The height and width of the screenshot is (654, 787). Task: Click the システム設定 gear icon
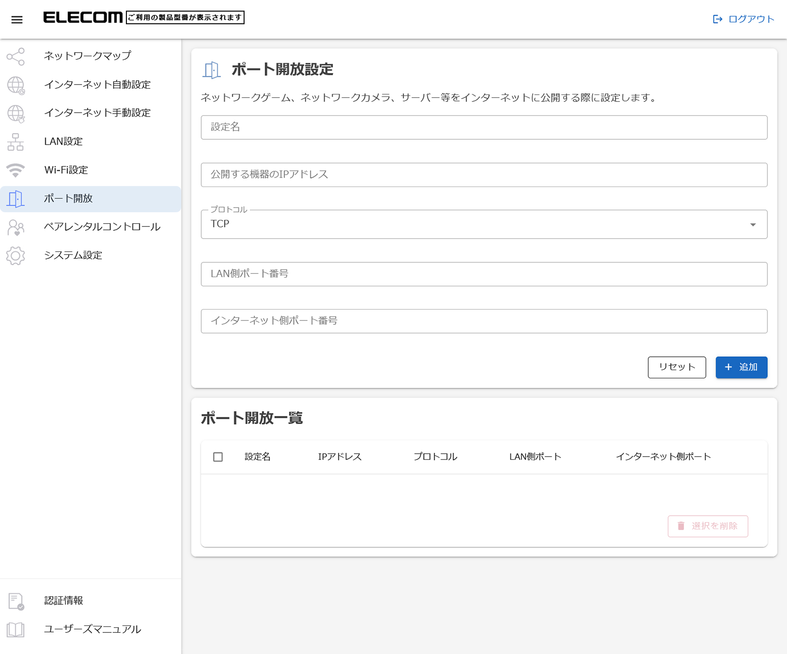(16, 256)
